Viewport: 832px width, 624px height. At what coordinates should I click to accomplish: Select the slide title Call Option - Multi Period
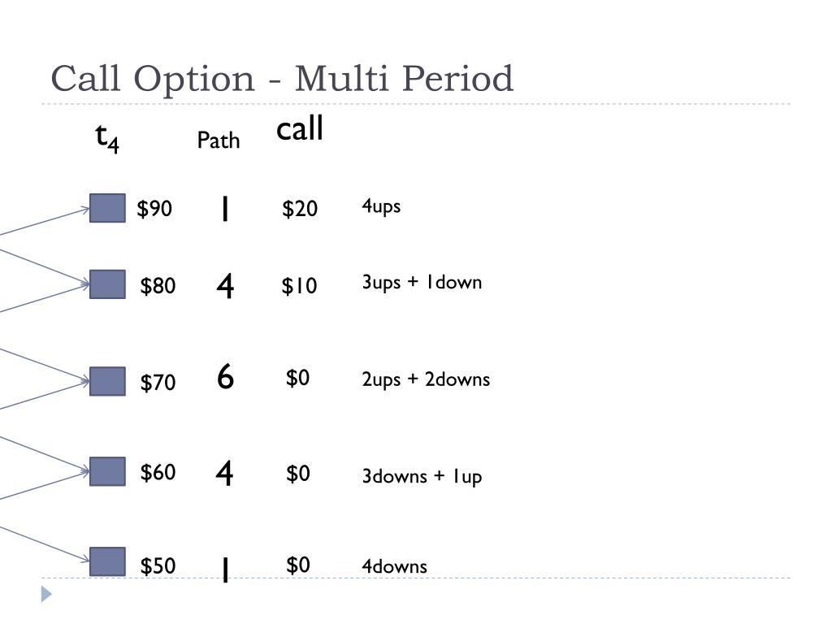(x=282, y=79)
